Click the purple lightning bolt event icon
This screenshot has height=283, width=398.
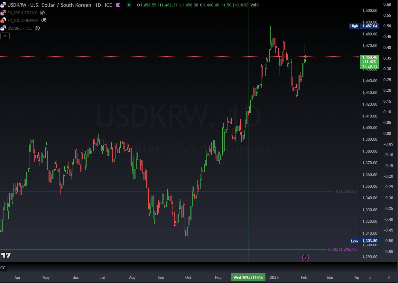(x=305, y=258)
